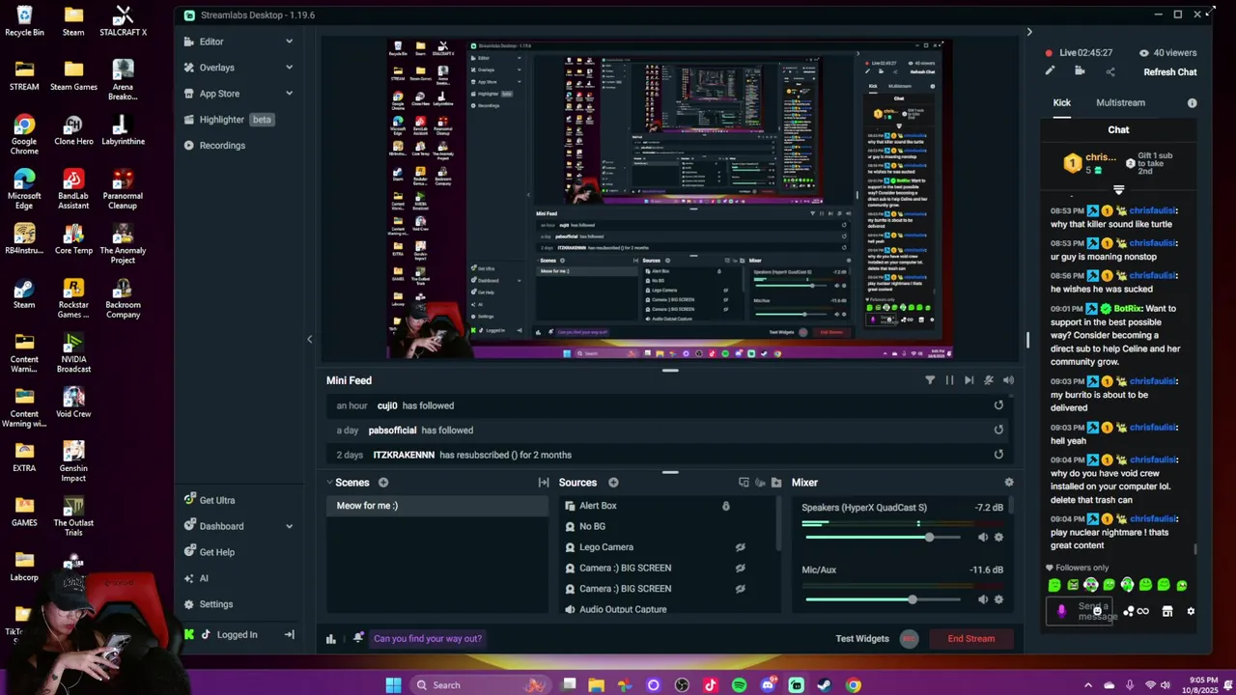Expand the Editor menu chevron
1236x695 pixels.
click(289, 42)
